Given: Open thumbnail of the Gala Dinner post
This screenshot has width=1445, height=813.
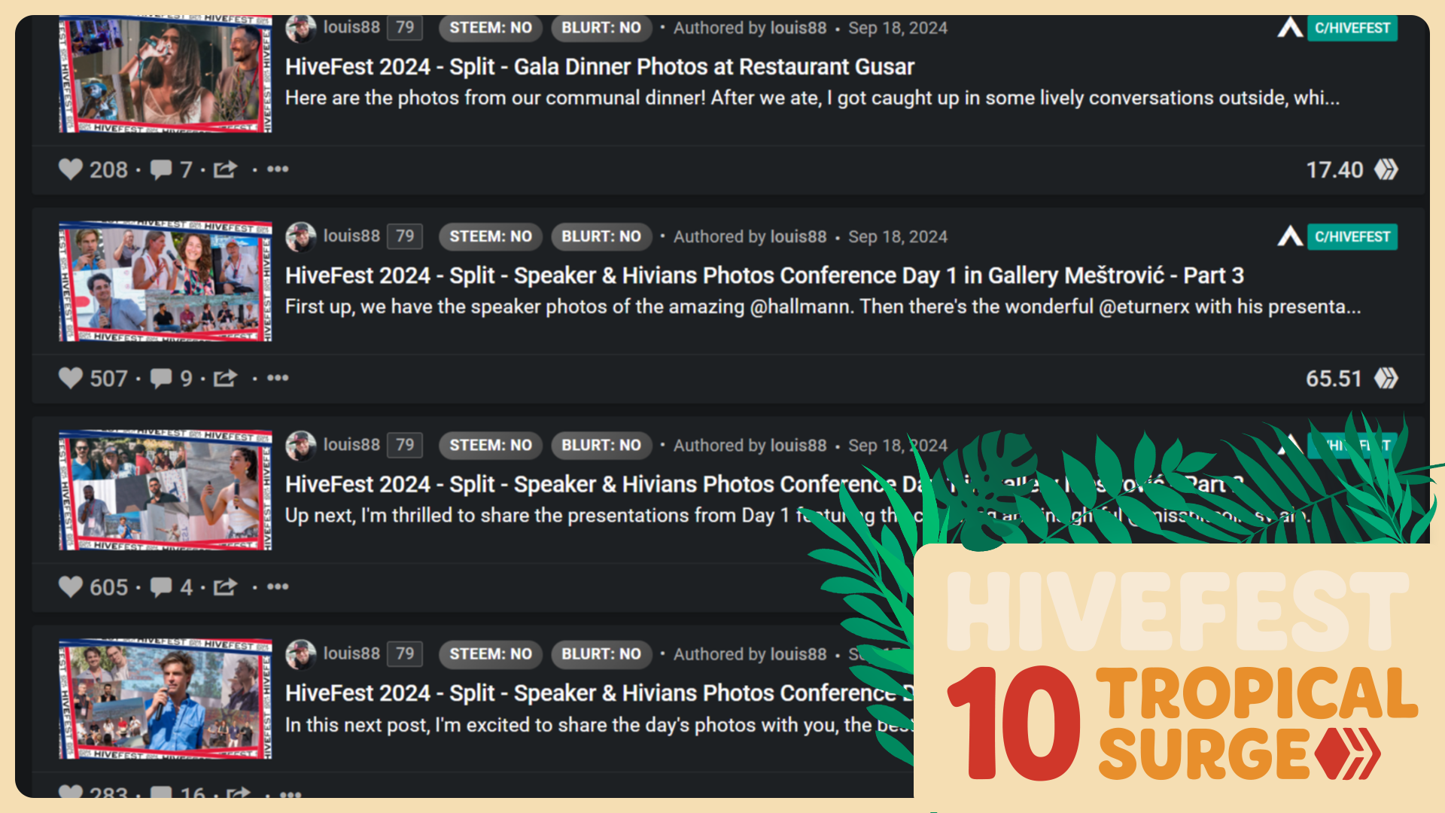Looking at the screenshot, I should [166, 74].
